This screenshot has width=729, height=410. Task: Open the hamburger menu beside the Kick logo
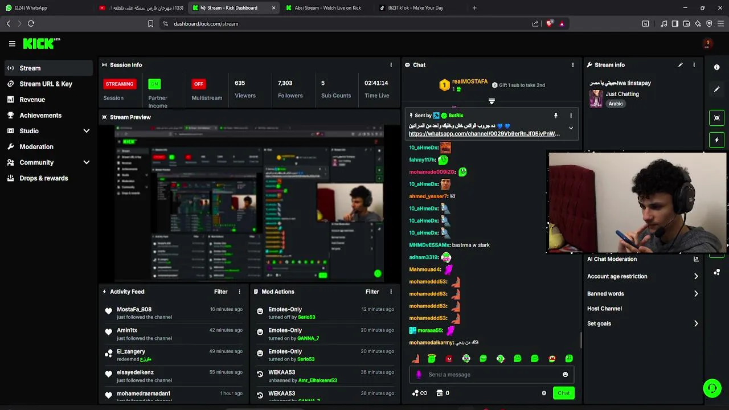[12, 43]
